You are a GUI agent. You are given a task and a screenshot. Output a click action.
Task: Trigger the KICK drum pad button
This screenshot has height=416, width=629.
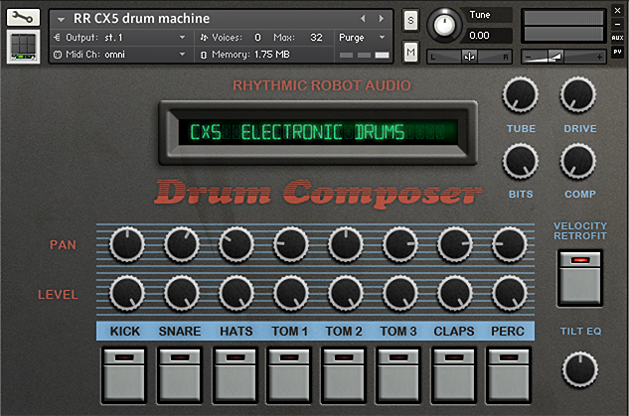pos(124,375)
